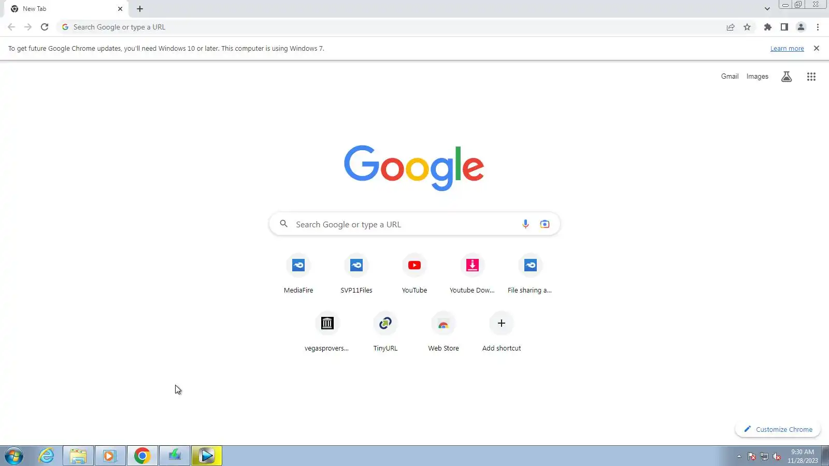Open the Chrome profile avatar
This screenshot has width=829, height=466.
click(x=801, y=27)
